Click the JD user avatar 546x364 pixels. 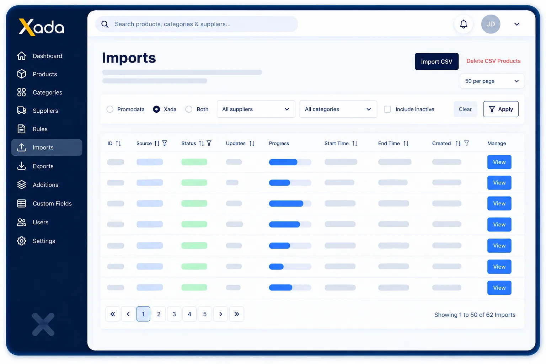click(491, 24)
